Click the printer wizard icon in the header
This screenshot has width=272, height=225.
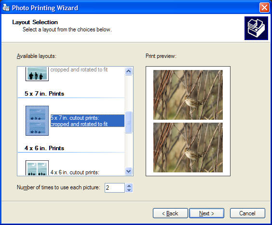click(256, 28)
